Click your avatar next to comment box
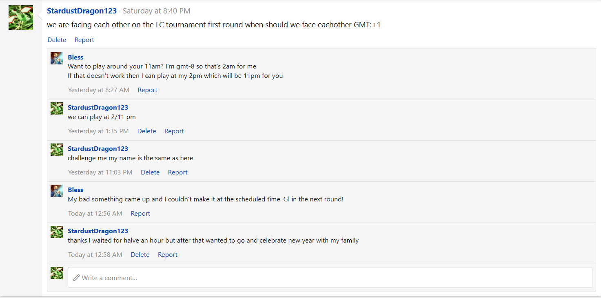Screen dimensions: 601x298 pos(57,273)
